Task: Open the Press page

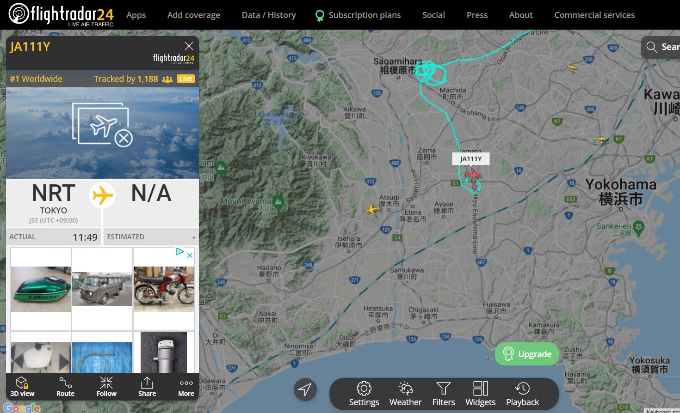Action: [477, 15]
